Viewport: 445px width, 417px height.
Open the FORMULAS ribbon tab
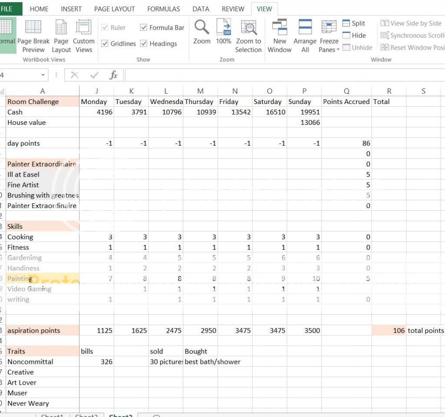(x=163, y=9)
